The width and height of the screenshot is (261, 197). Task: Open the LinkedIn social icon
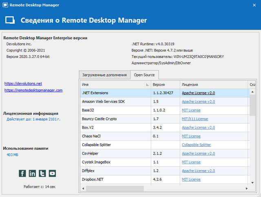pos(32,173)
